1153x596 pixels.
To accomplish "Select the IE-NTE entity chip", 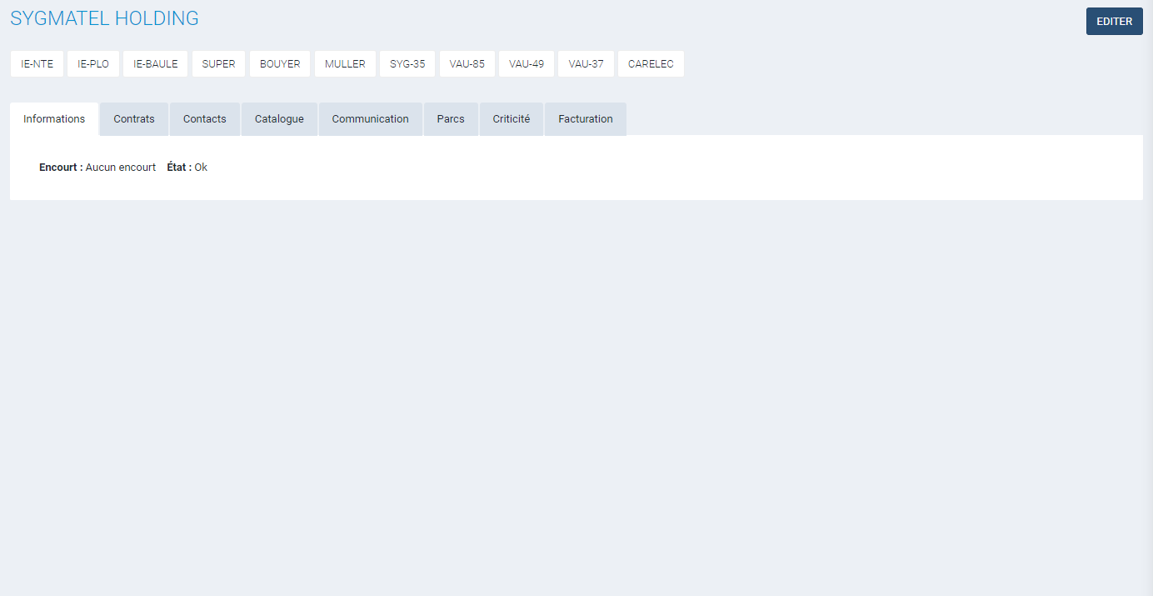I will coord(37,64).
